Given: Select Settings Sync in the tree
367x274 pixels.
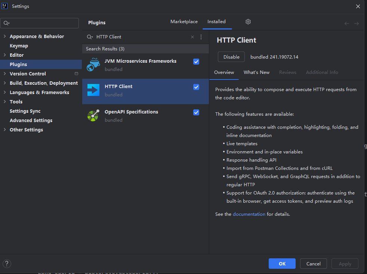Looking at the screenshot, I should [x=25, y=111].
